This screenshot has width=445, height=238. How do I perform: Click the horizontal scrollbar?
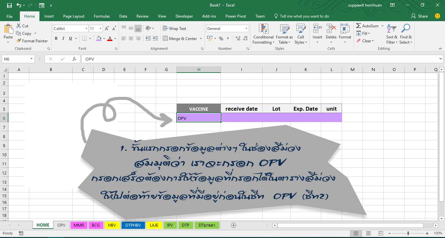[x=350, y=225]
